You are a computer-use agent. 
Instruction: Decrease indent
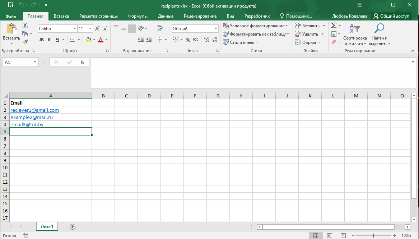coord(141,40)
